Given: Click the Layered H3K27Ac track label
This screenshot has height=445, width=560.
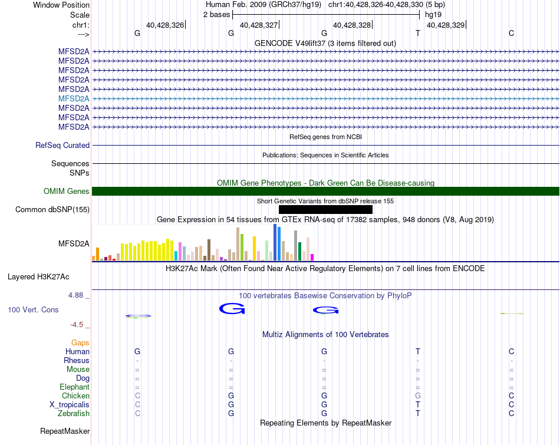Looking at the screenshot, I should point(38,277).
